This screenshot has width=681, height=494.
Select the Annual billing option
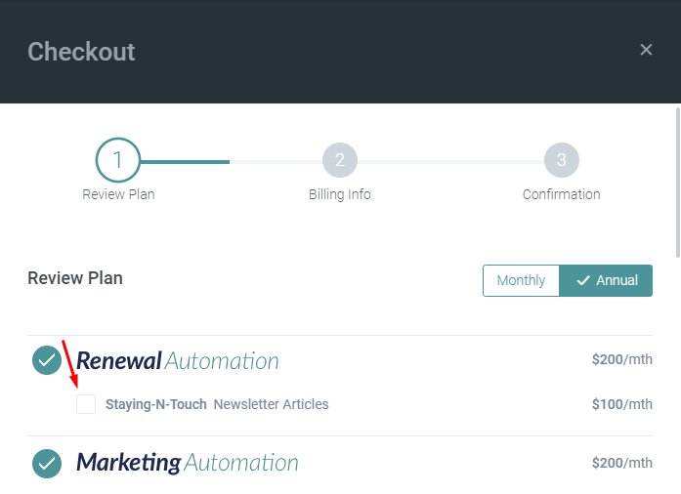coord(606,280)
